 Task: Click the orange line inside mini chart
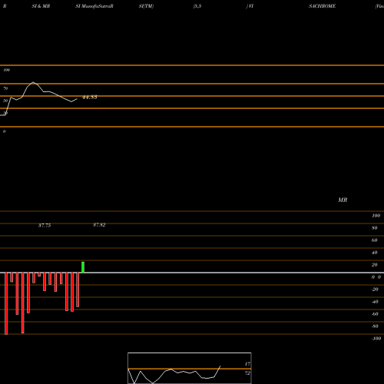pyautogui.click(x=190, y=369)
